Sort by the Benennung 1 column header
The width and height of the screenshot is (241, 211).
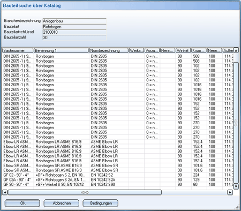coord(61,50)
